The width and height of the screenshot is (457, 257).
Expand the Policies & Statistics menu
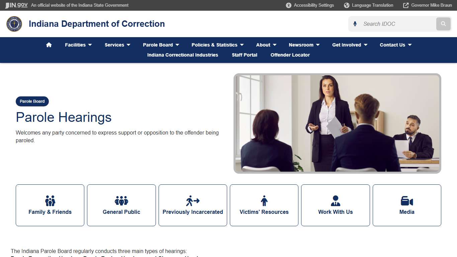(x=217, y=45)
